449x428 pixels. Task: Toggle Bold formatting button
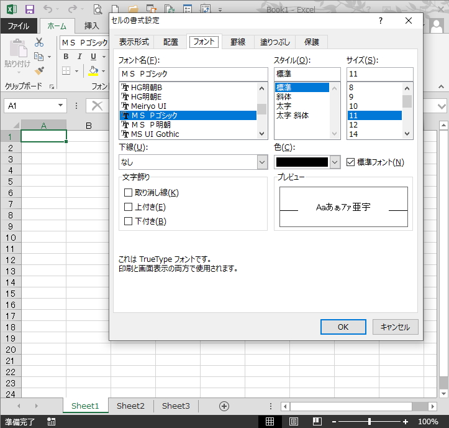[66, 56]
